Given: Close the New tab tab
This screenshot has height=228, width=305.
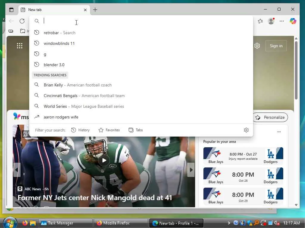Looking at the screenshot, I should coord(85,10).
